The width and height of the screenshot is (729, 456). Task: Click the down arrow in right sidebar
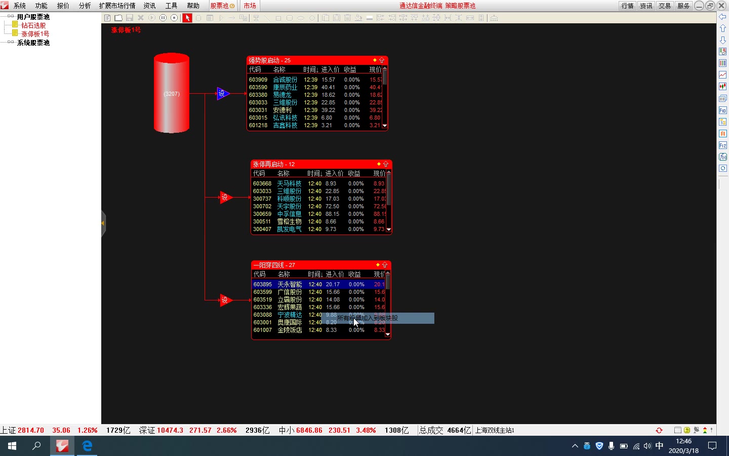(x=723, y=40)
